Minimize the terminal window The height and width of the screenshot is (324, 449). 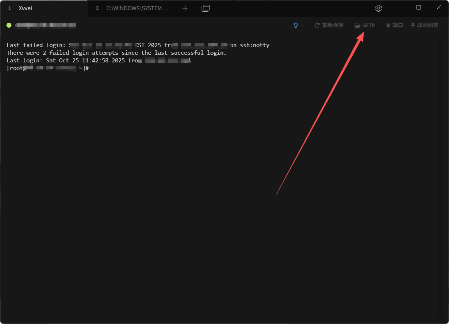coord(399,8)
